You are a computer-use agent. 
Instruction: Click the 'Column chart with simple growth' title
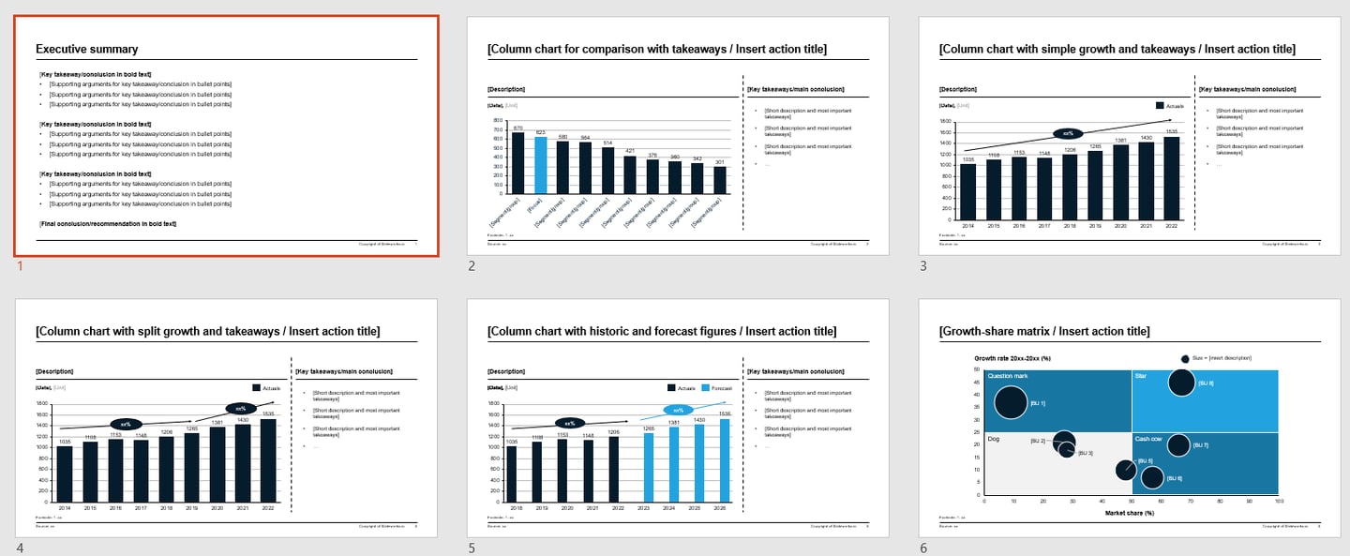click(x=1117, y=50)
